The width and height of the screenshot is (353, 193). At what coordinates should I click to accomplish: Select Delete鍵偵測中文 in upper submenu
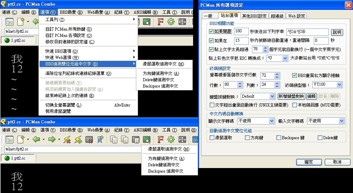tap(164, 80)
